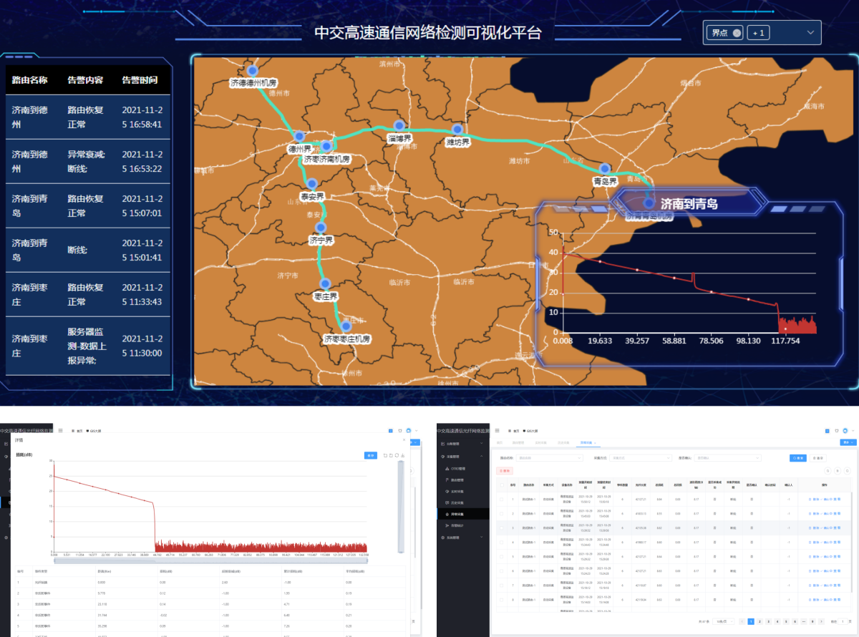Open the 实时采集 sidebar item

pyautogui.click(x=463, y=491)
